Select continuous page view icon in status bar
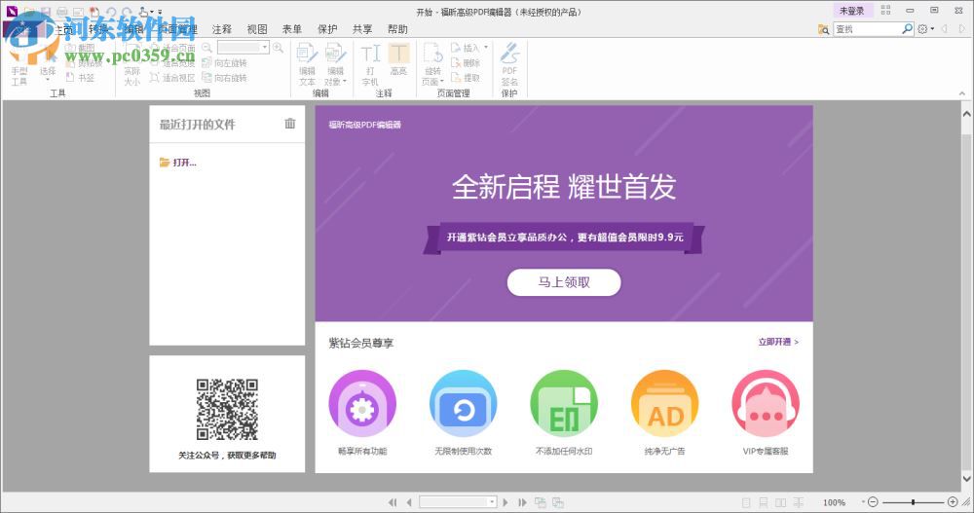 (x=764, y=502)
